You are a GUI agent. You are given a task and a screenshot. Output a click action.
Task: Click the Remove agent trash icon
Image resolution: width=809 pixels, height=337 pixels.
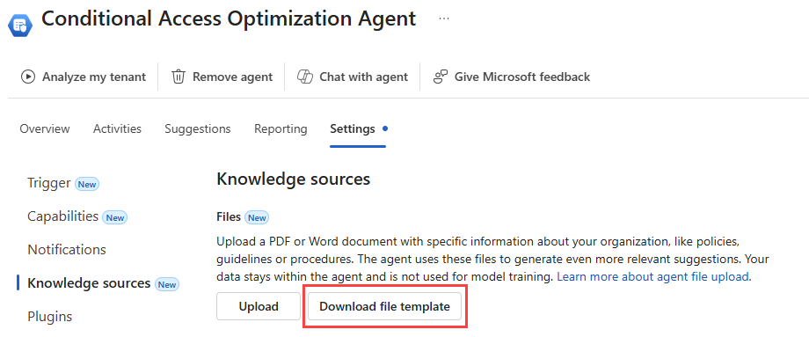coord(178,77)
